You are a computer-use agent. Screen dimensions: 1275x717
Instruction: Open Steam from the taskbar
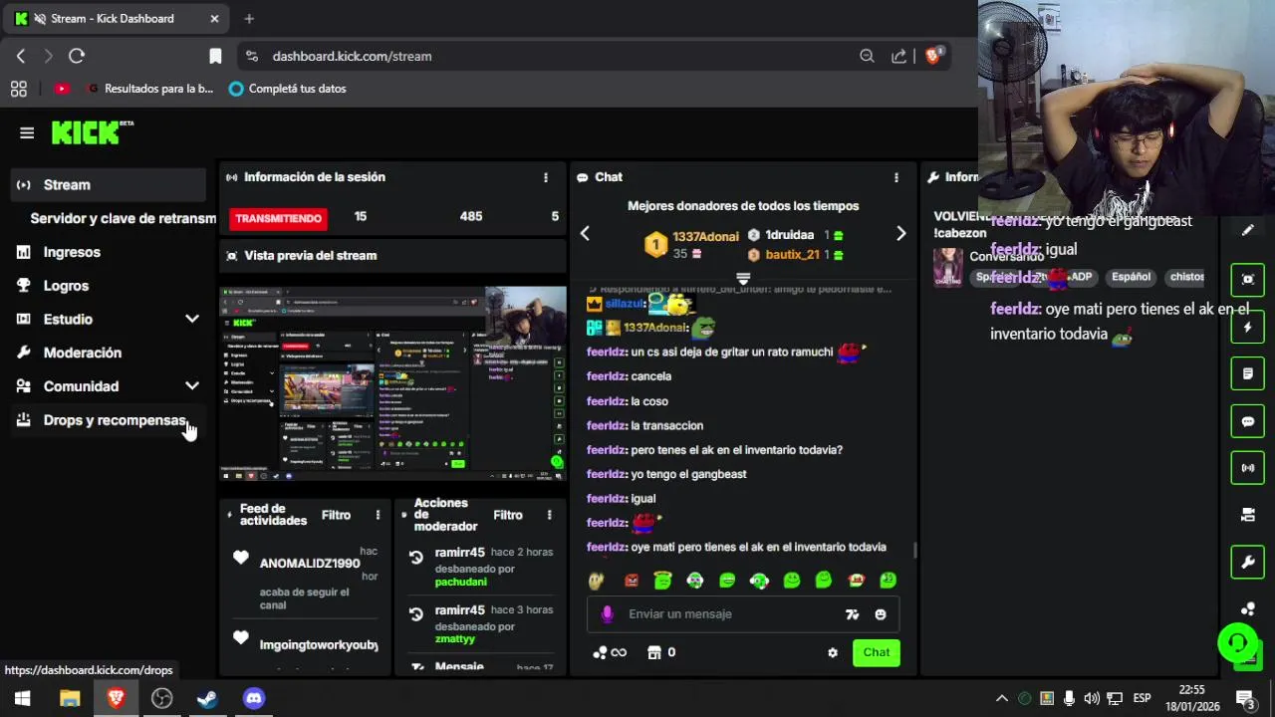tap(207, 698)
